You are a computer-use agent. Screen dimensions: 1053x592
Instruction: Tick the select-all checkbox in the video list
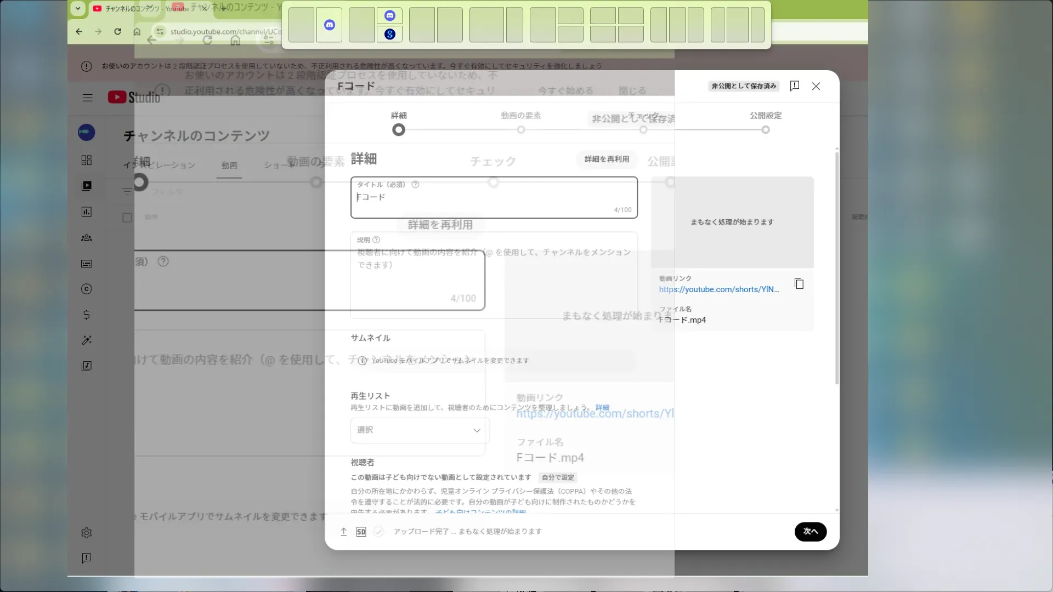(127, 218)
